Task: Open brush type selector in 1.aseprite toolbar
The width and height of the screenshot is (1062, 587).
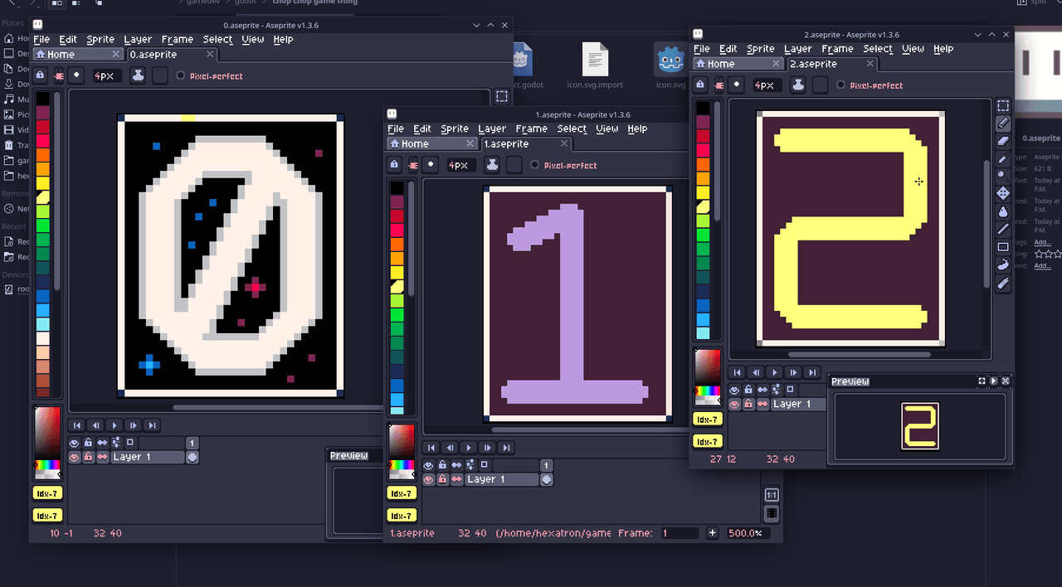Action: [431, 165]
